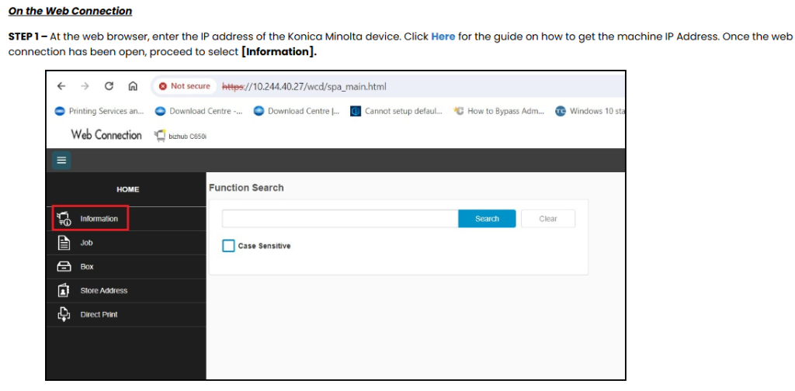Click the Information printer icon in sidebar
This screenshot has width=795, height=391.
tap(64, 219)
